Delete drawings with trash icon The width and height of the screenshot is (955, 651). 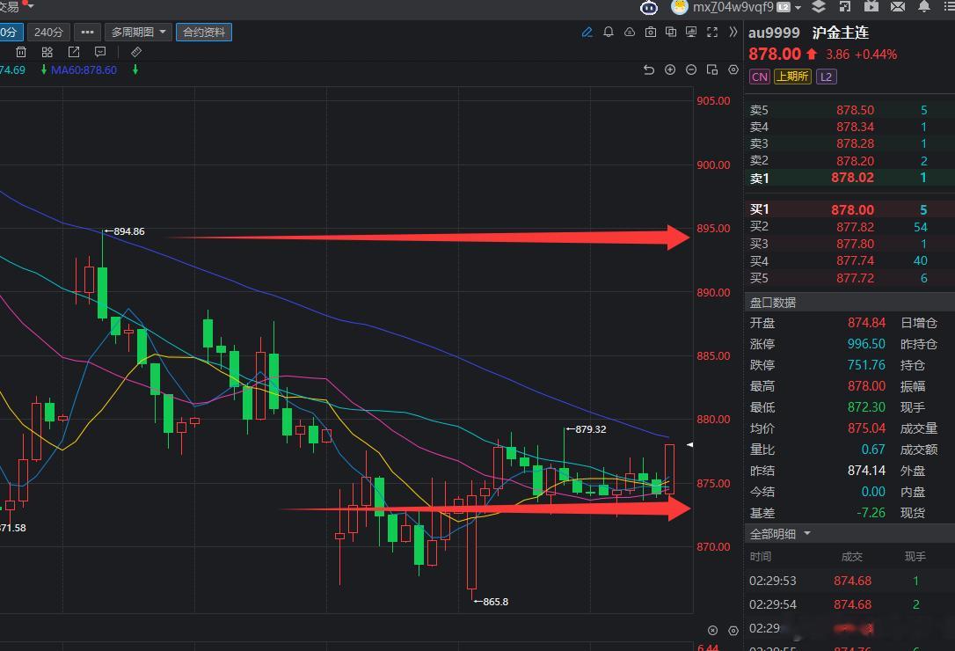pyautogui.click(x=21, y=52)
